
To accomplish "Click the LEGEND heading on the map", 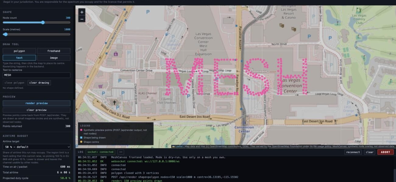I will pyautogui.click(x=85, y=125).
